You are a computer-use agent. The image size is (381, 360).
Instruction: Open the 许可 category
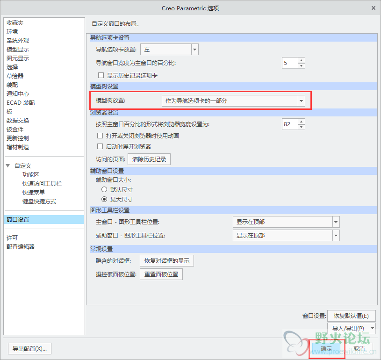12,238
